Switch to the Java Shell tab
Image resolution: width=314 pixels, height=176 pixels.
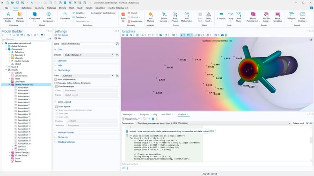[x=166, y=114]
